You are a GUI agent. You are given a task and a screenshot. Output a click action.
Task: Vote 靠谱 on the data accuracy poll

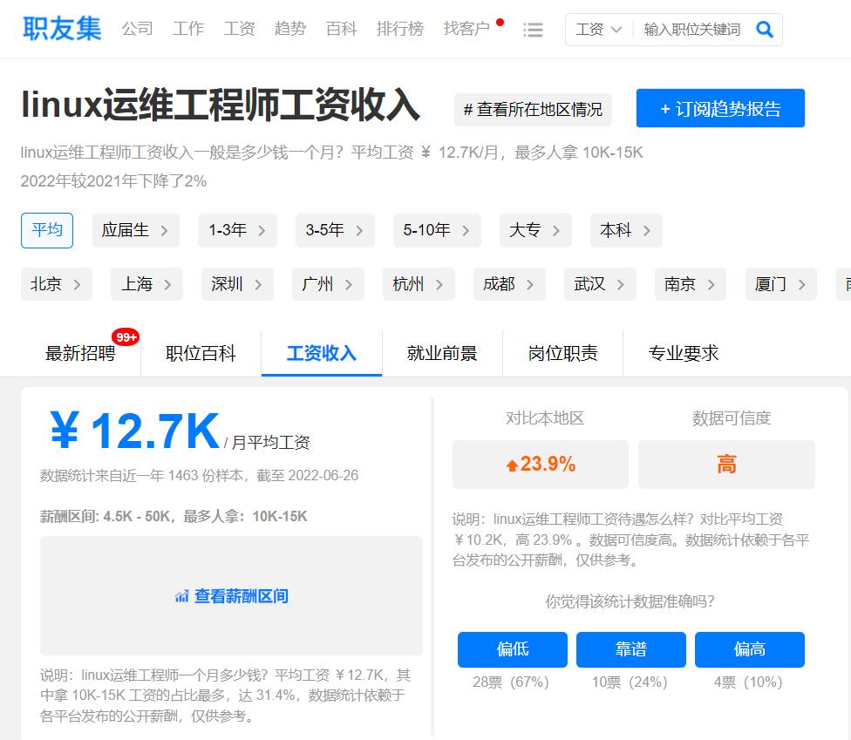630,649
